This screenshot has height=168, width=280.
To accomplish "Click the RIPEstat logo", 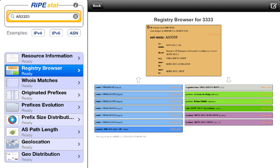I will (45, 5).
